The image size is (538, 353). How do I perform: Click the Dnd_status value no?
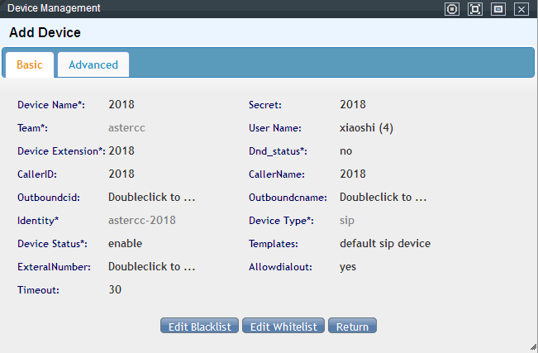[x=346, y=151]
